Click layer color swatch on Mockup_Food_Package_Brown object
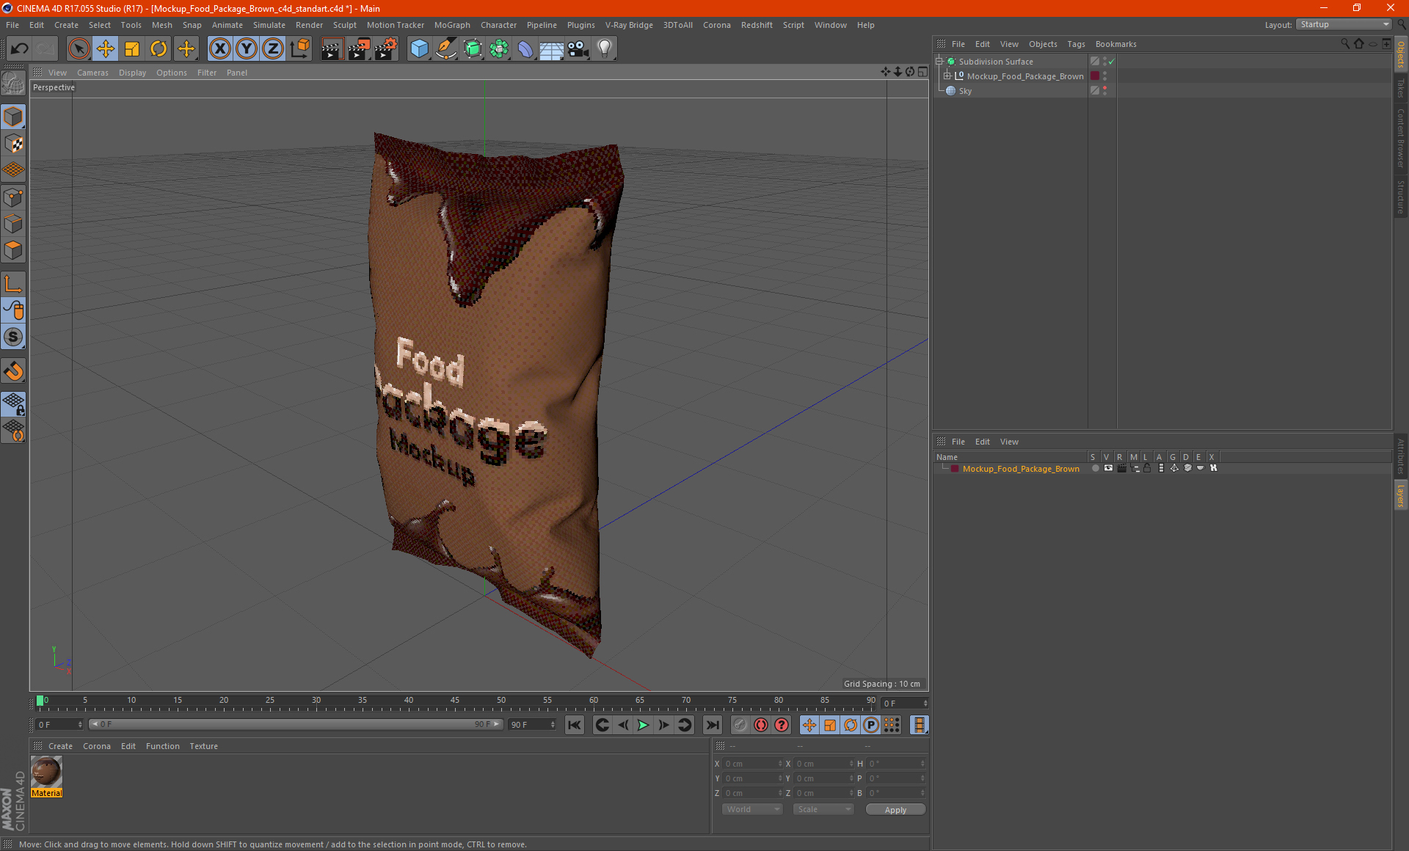 click(x=1095, y=76)
